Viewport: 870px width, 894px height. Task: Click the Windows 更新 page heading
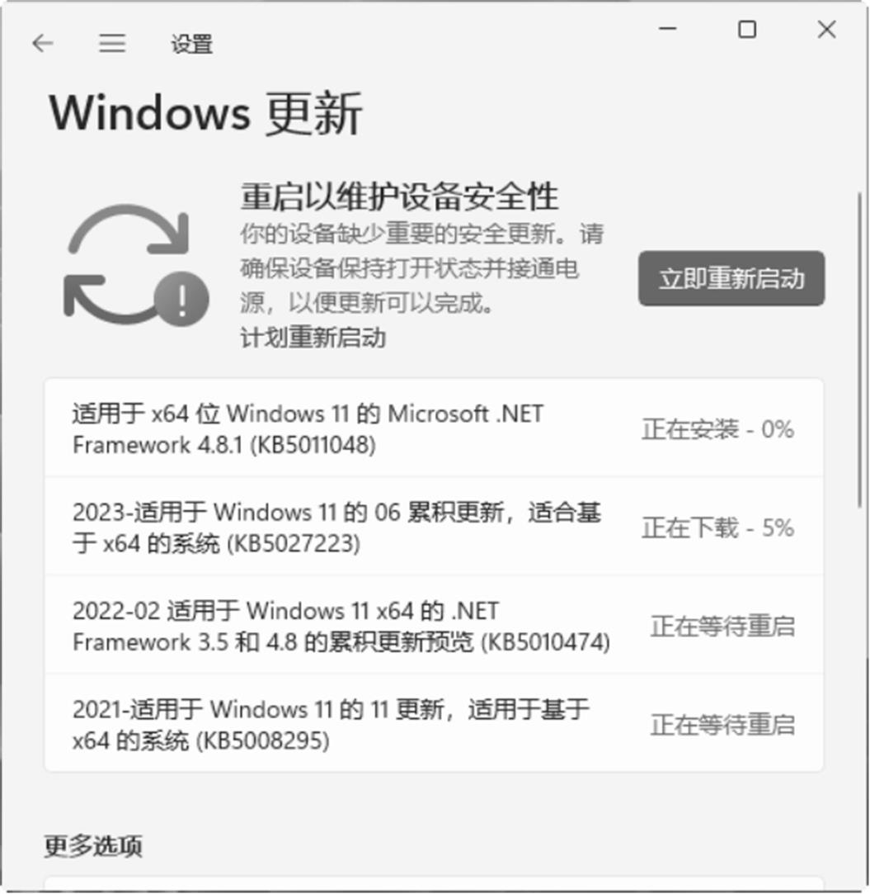pos(205,113)
